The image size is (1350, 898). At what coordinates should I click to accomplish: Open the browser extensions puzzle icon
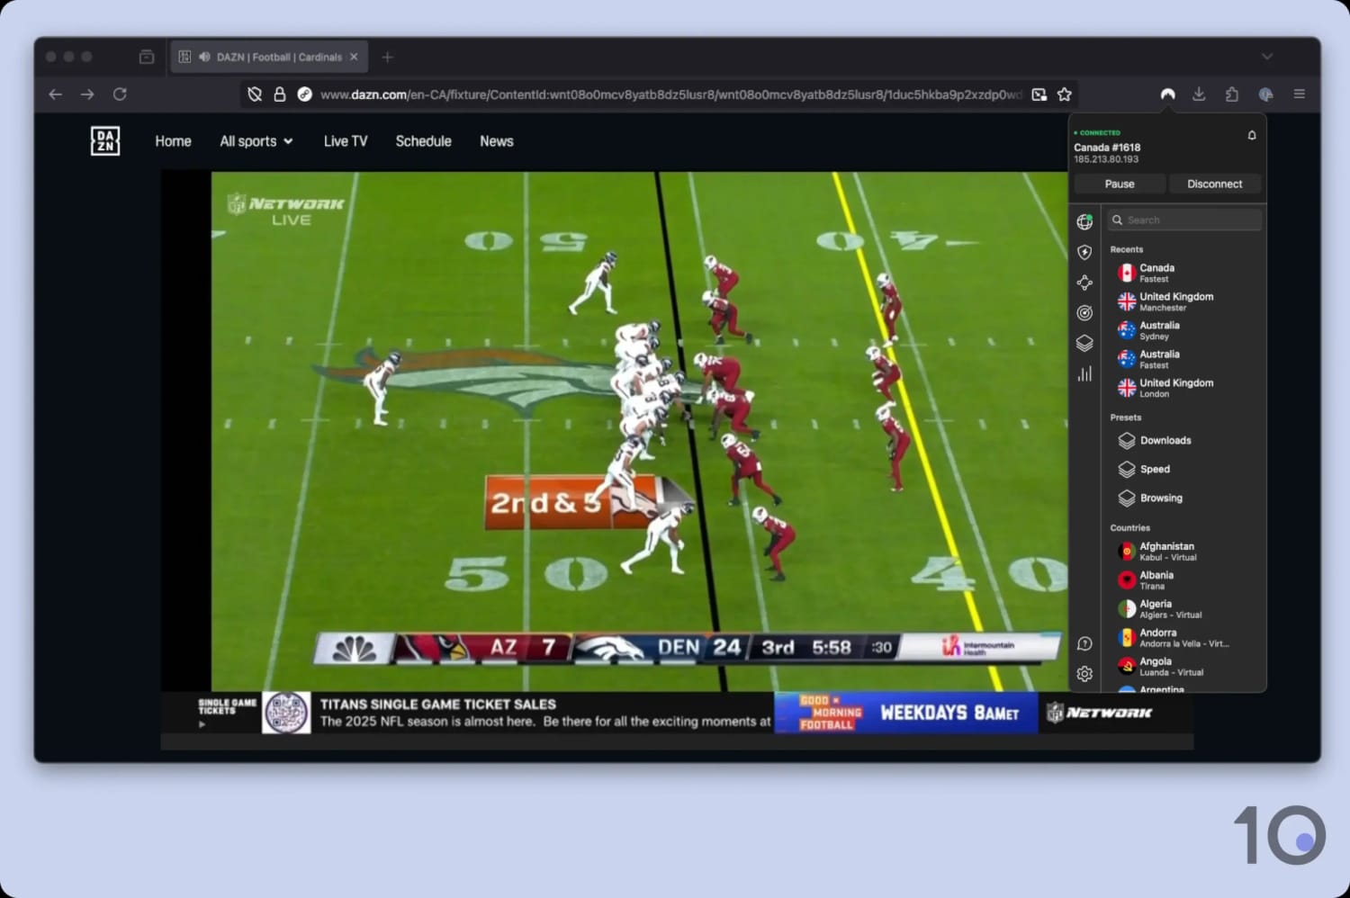point(1232,94)
